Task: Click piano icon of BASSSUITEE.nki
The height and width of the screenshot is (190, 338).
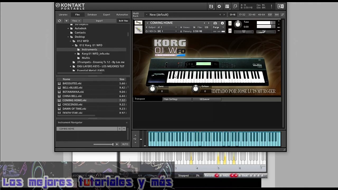Action: 59,83
